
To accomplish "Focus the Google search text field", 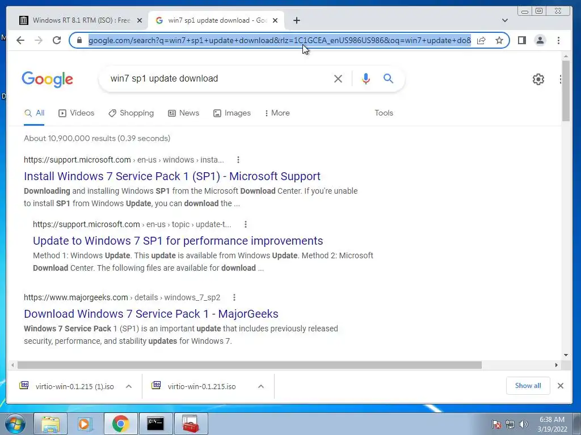I will [218, 78].
